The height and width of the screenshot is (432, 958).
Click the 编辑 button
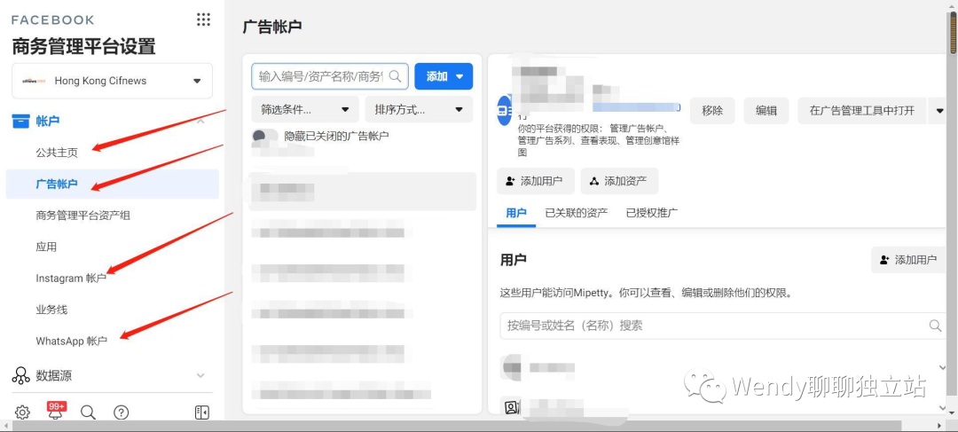pos(766,111)
